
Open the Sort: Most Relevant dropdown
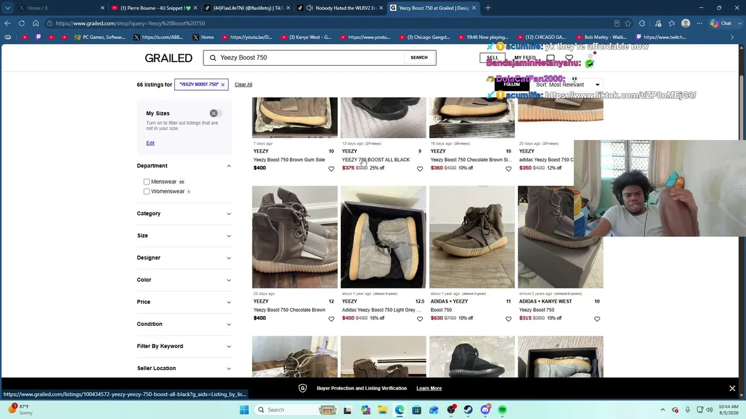568,85
